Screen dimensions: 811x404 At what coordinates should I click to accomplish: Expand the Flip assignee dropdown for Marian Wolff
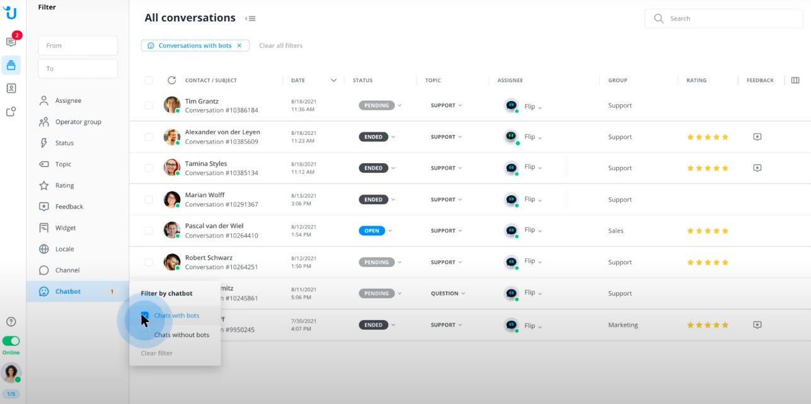tap(540, 200)
